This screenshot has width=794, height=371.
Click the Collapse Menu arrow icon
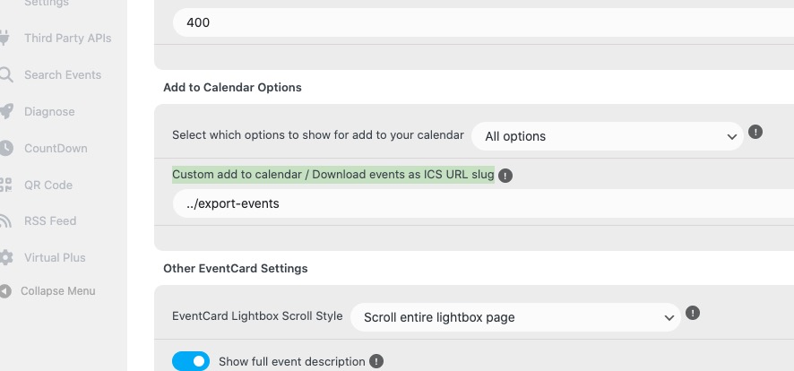coord(5,291)
